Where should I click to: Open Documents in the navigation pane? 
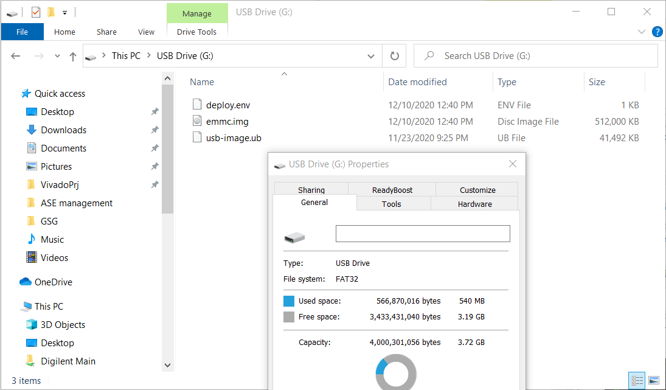point(63,148)
